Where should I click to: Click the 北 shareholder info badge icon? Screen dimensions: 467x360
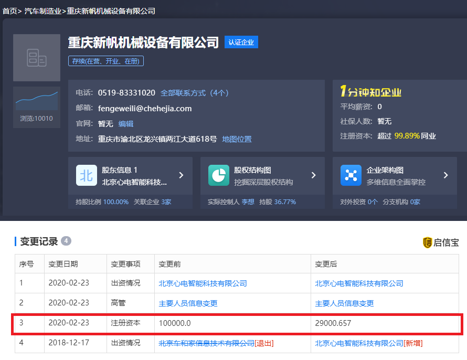click(x=87, y=174)
